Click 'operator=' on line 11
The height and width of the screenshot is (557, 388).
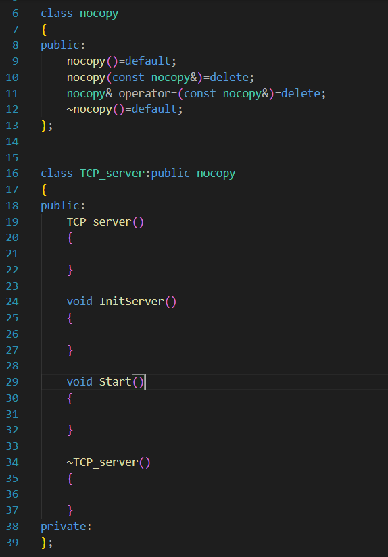pyautogui.click(x=148, y=93)
